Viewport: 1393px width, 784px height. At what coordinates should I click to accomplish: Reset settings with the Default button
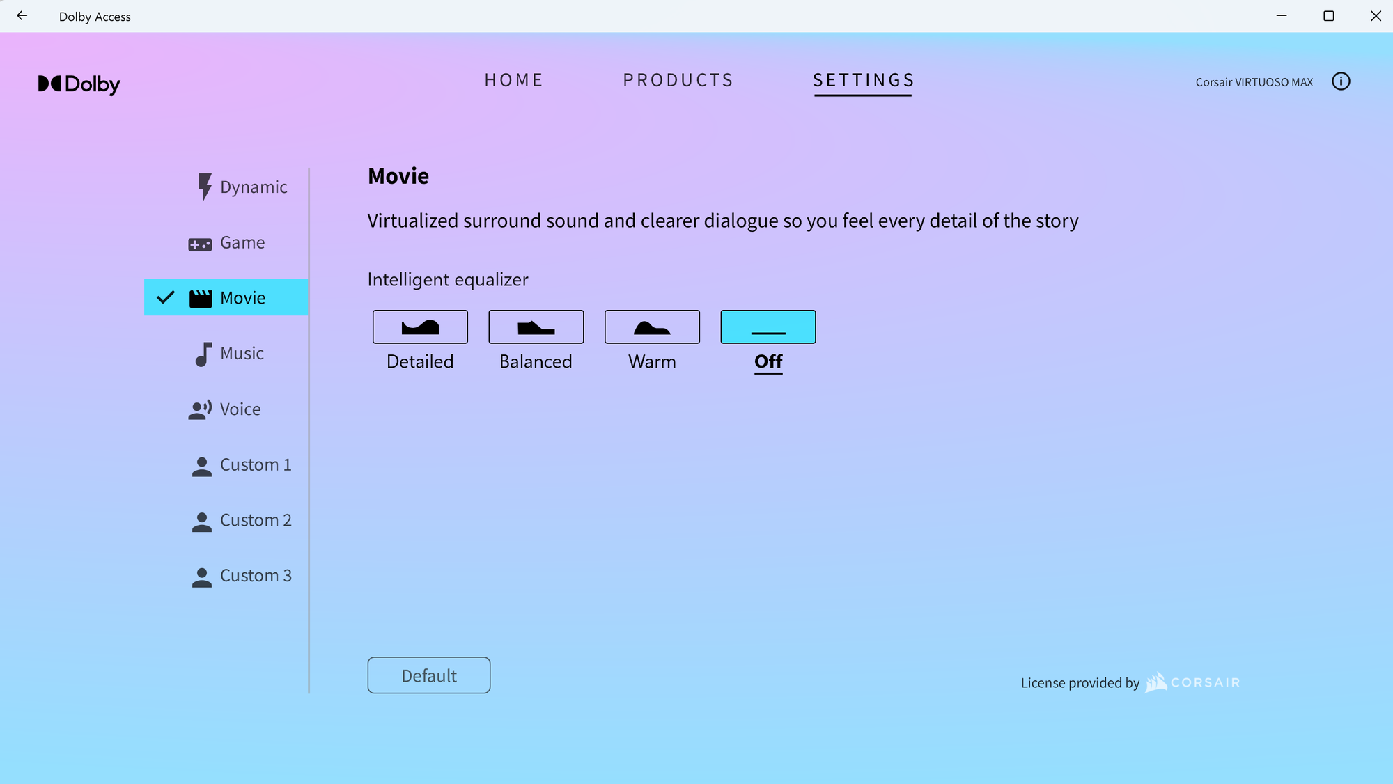[x=429, y=675]
